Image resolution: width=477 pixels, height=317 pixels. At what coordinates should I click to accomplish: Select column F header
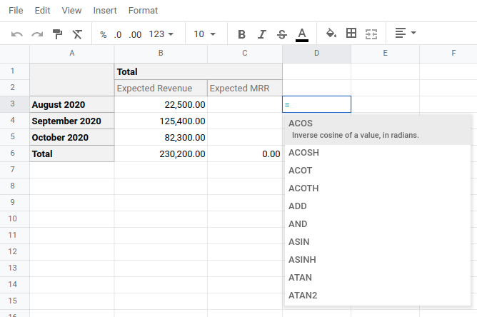click(x=448, y=54)
